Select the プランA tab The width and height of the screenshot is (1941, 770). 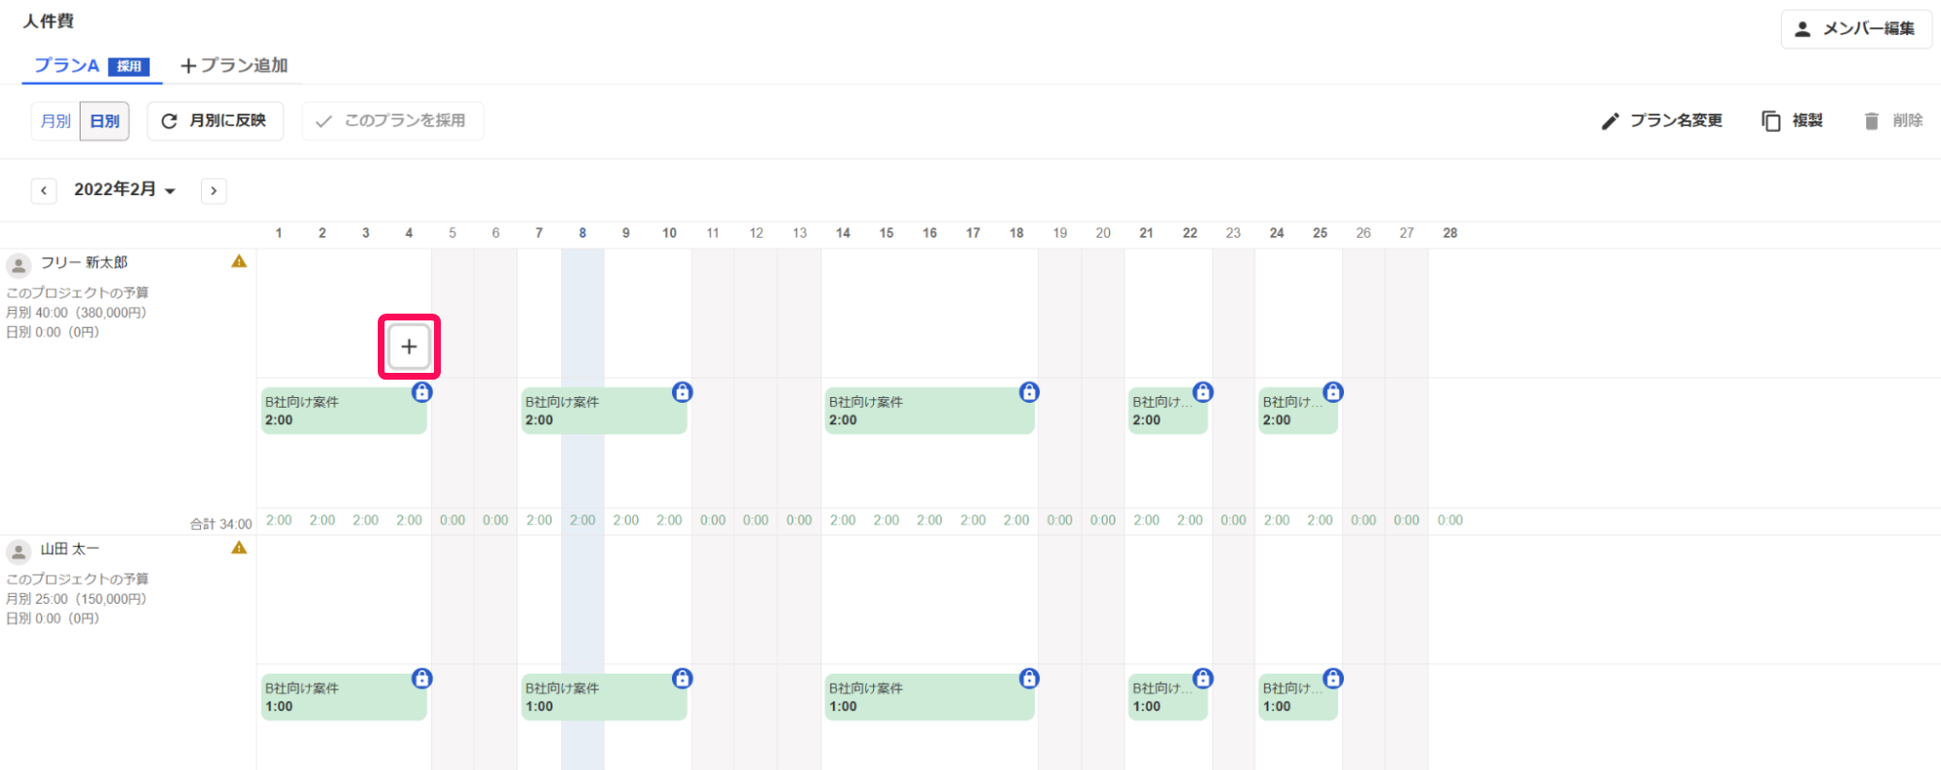91,65
